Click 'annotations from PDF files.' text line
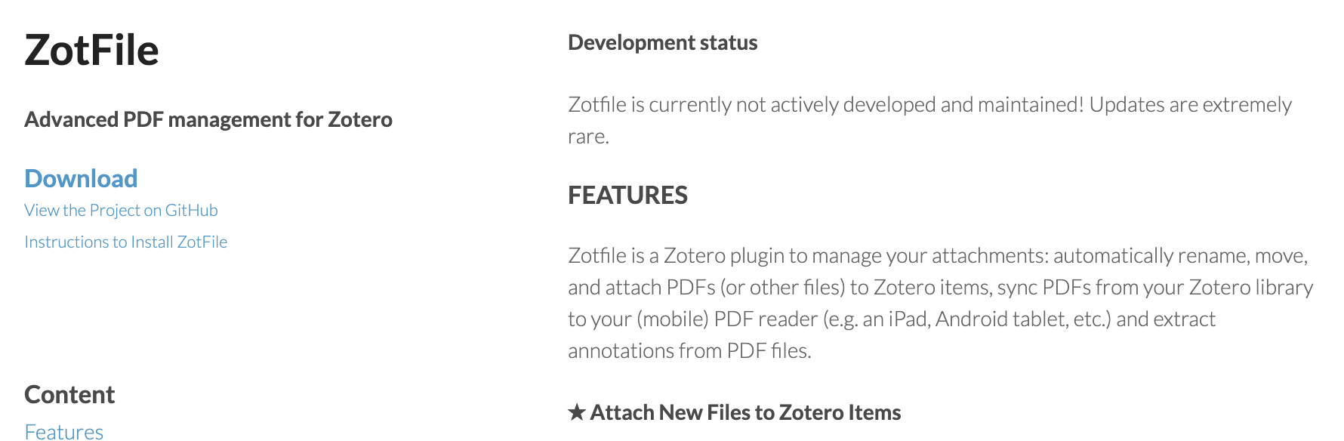The height and width of the screenshot is (441, 1344). tap(689, 350)
